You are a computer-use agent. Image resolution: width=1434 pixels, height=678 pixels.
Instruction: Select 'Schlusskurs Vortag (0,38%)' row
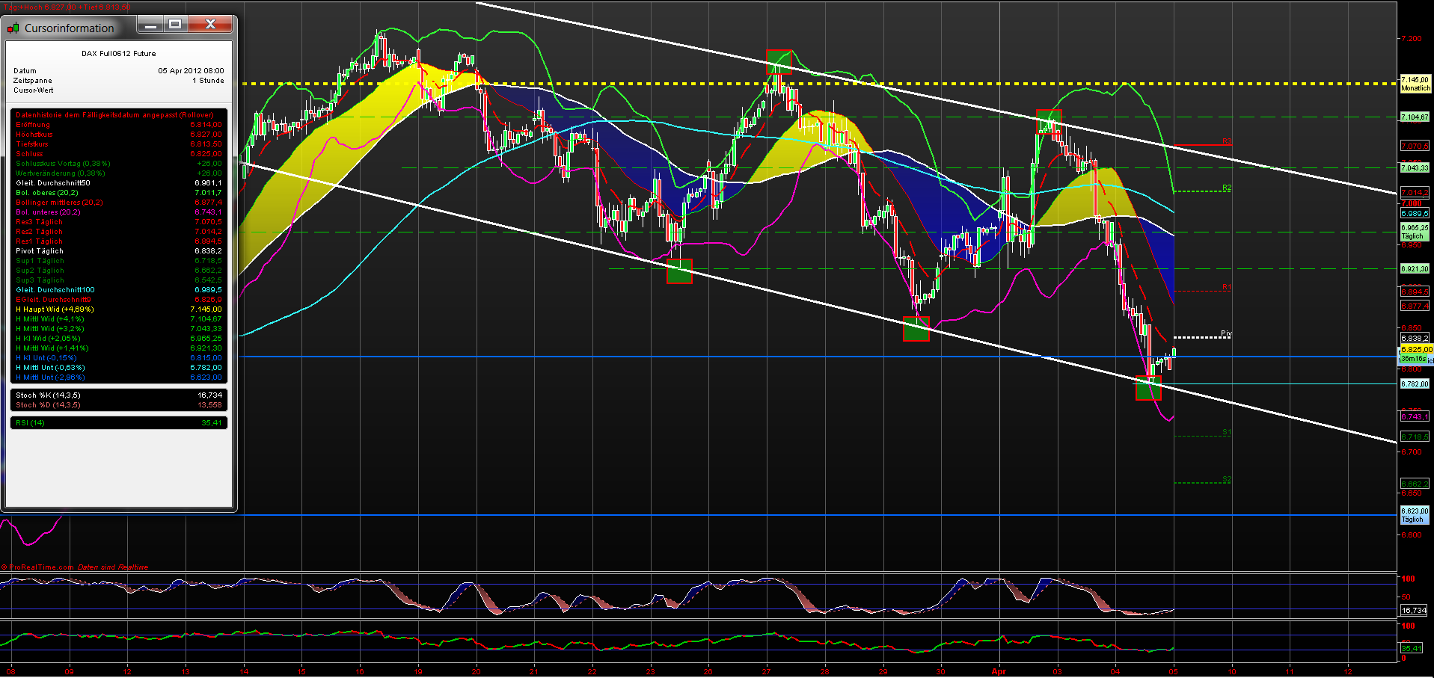point(119,164)
